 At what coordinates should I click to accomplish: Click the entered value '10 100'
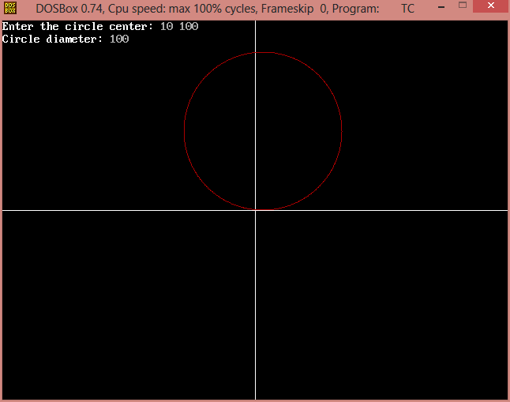tap(179, 26)
